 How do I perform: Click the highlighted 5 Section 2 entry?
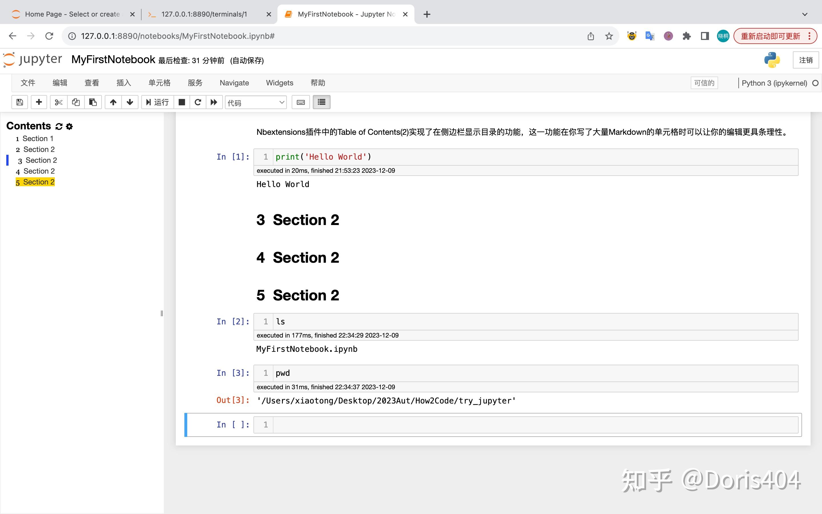(35, 182)
